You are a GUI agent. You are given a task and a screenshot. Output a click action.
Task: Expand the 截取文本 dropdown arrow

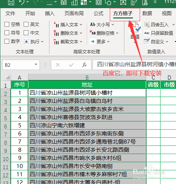(x=81, y=42)
